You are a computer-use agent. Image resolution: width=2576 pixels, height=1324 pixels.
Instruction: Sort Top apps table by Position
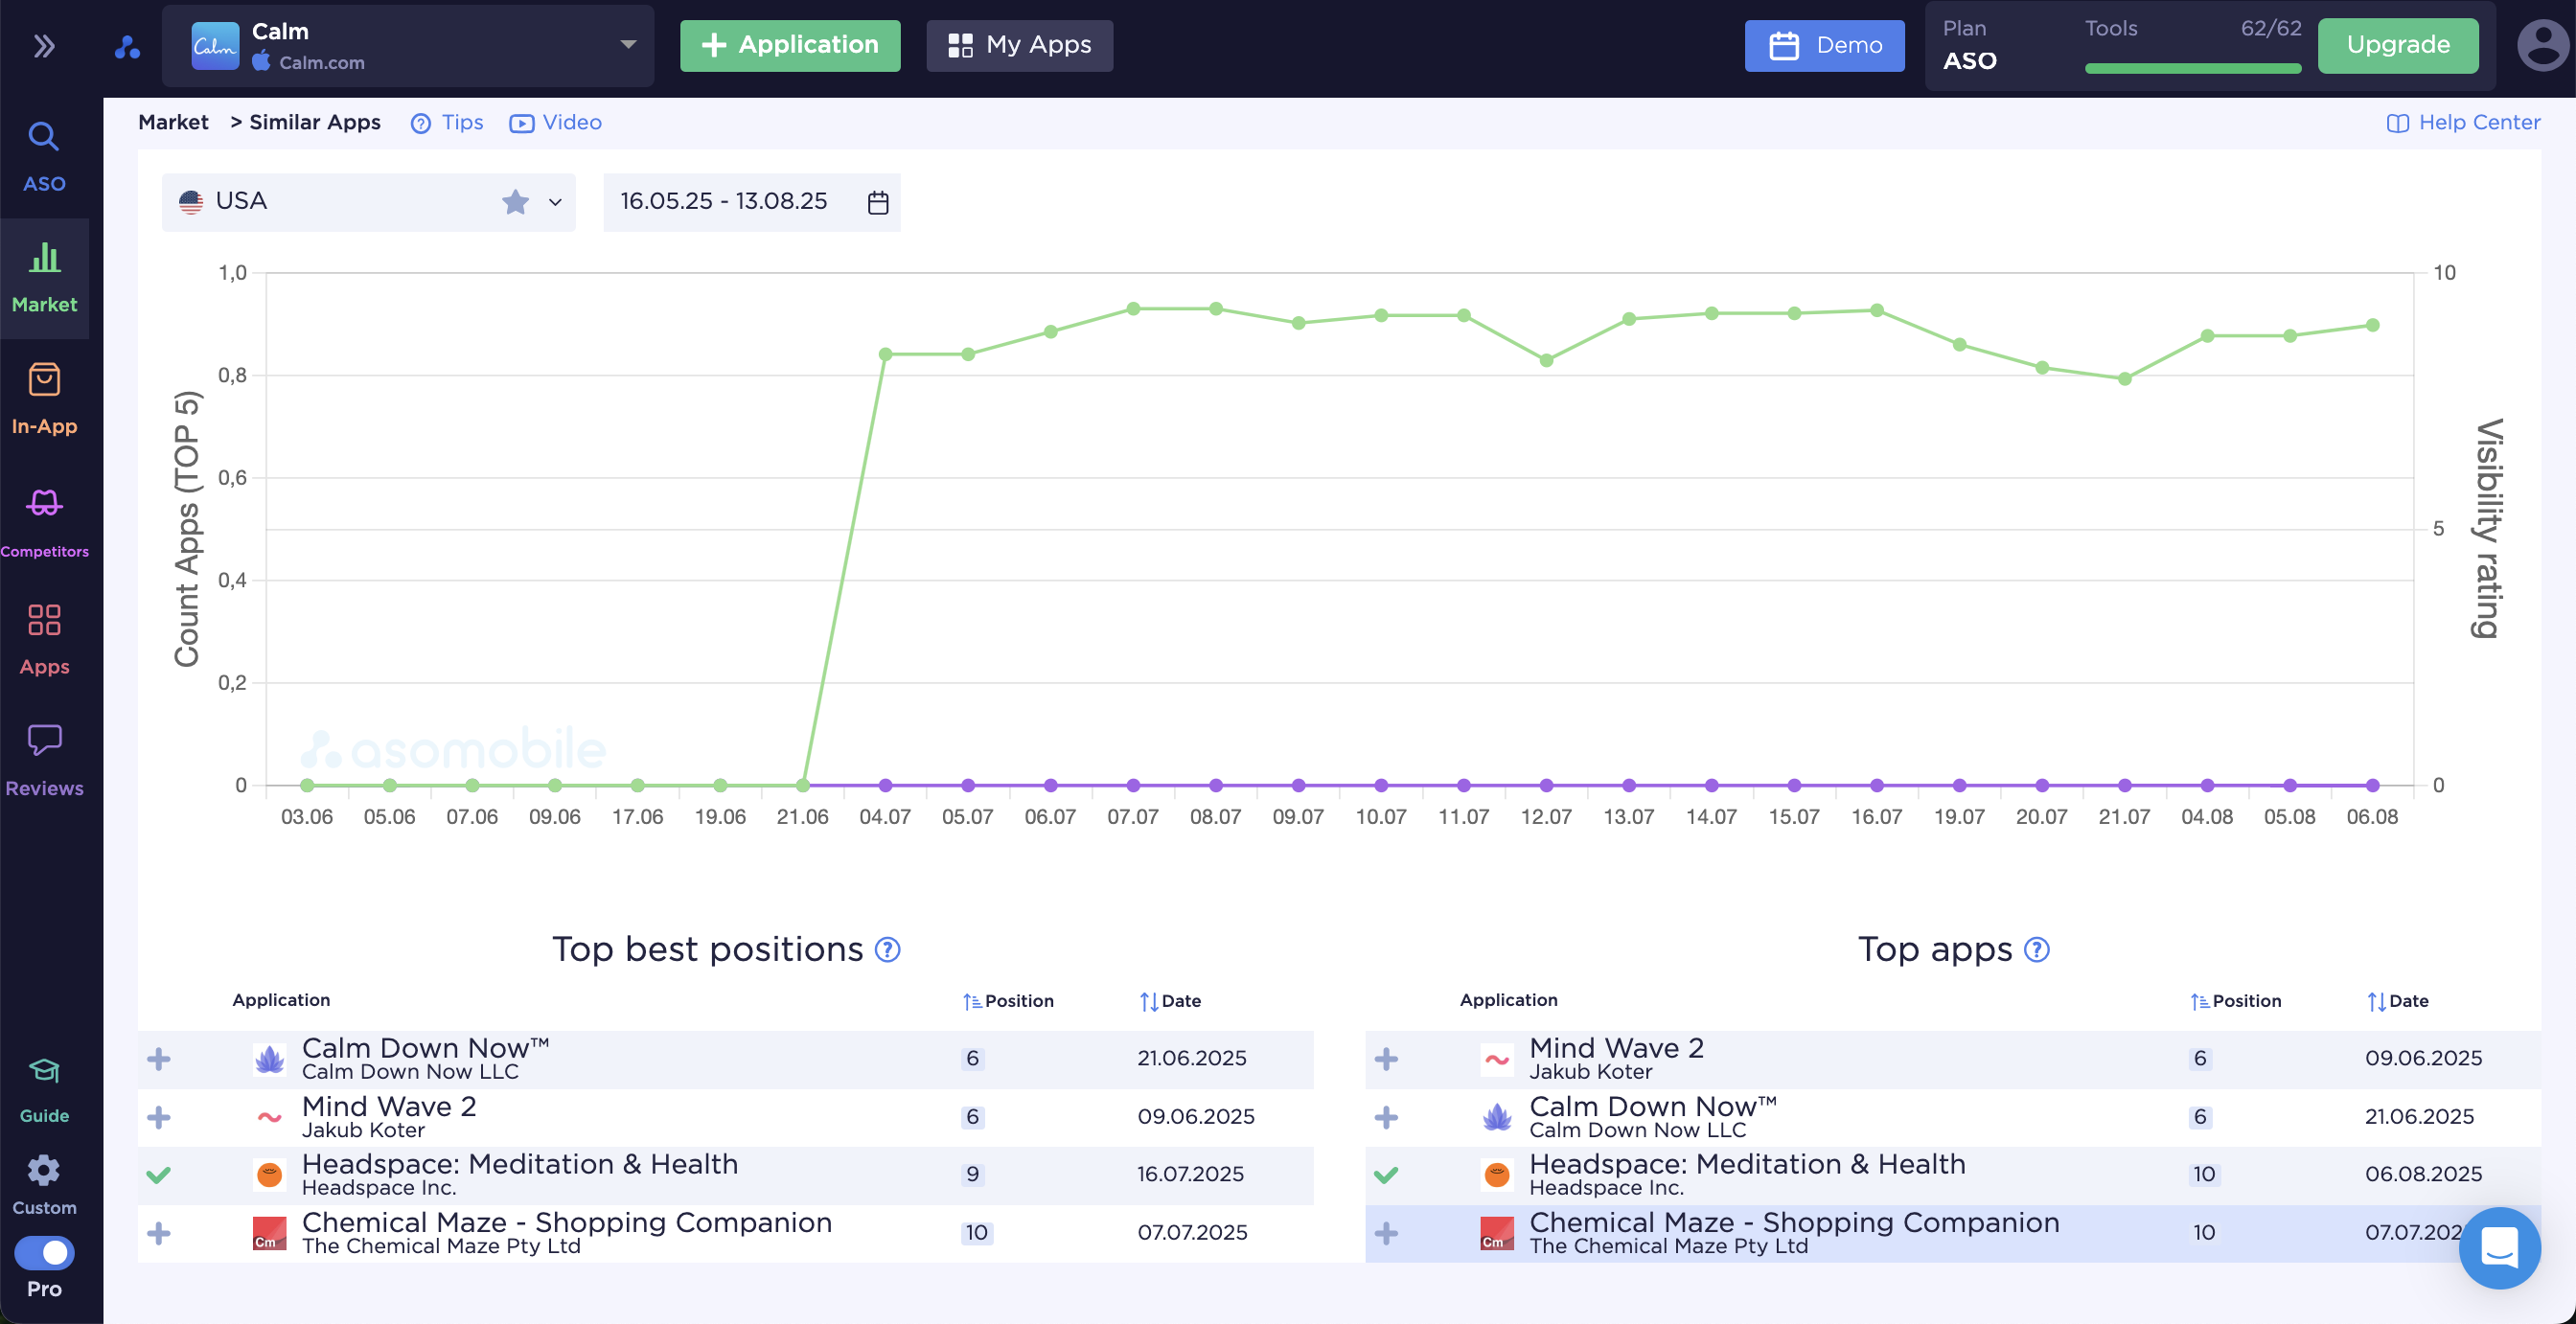(2236, 1001)
